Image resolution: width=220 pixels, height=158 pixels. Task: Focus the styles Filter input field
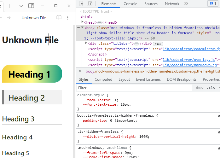[134, 88]
